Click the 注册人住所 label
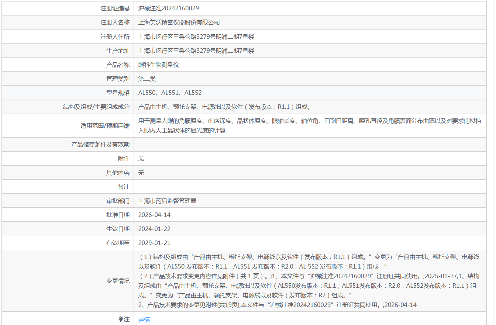The height and width of the screenshot is (325, 496). (115, 37)
